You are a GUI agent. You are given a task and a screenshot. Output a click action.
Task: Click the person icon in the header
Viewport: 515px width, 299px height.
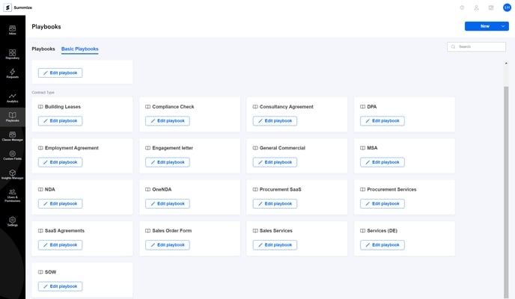pos(476,7)
